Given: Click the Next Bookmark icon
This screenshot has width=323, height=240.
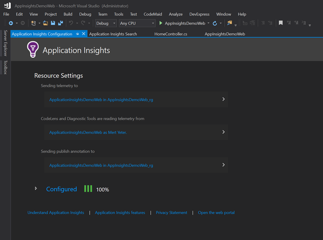Looking at the screenshot, I should (x=296, y=23).
